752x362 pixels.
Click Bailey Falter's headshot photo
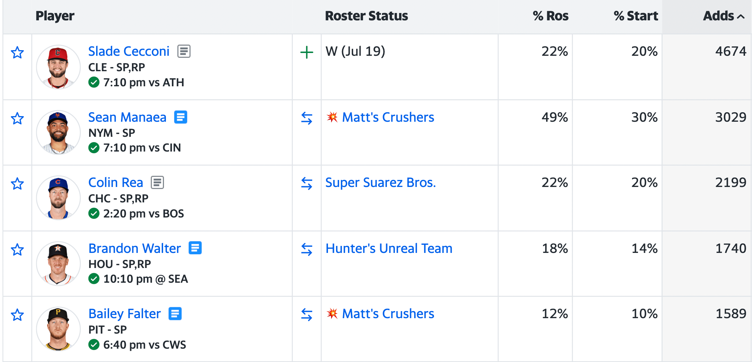(x=58, y=329)
